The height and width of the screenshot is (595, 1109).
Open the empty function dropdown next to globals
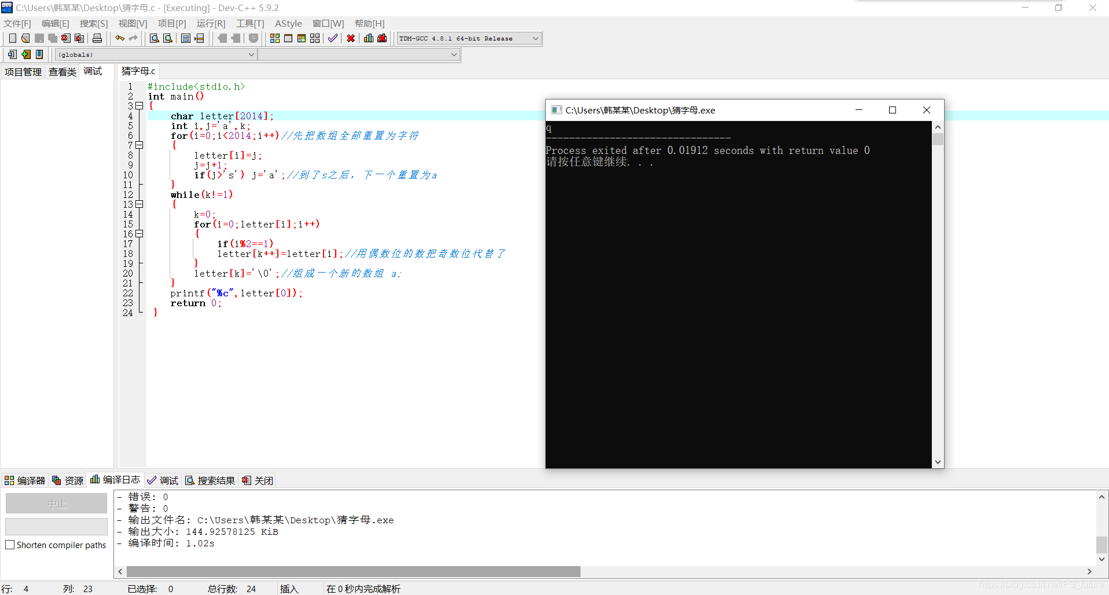[359, 54]
